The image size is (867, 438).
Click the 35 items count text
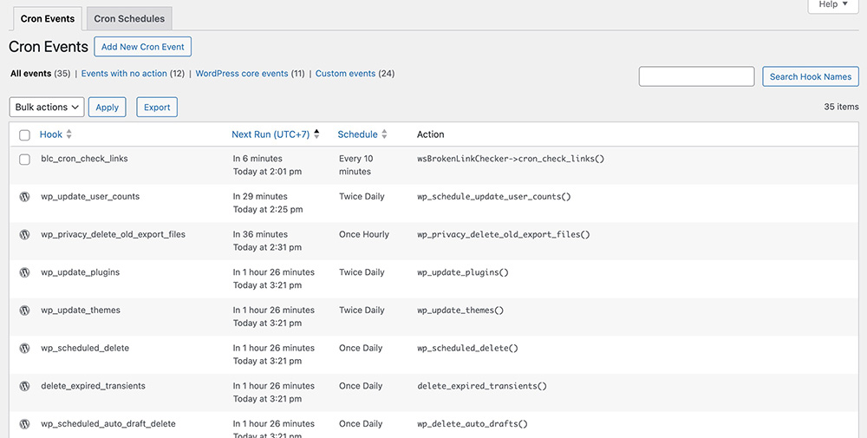click(x=841, y=107)
